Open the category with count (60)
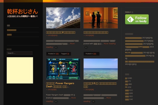 click(126, 84)
